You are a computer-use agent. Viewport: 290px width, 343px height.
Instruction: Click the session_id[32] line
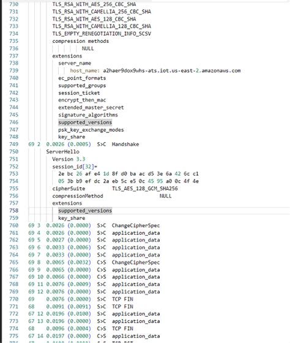tap(75, 167)
